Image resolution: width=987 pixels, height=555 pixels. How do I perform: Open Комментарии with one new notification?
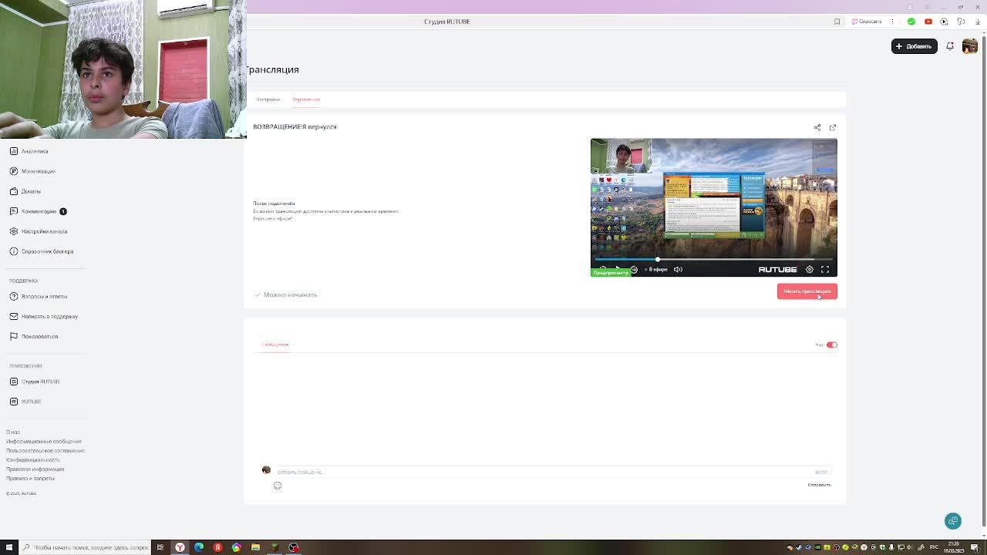[38, 211]
